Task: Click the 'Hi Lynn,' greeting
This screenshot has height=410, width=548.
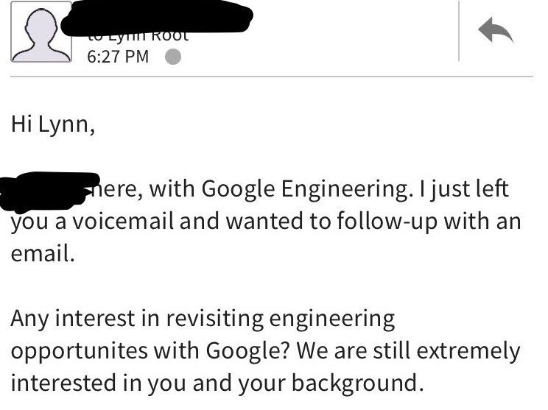Action: click(x=53, y=124)
